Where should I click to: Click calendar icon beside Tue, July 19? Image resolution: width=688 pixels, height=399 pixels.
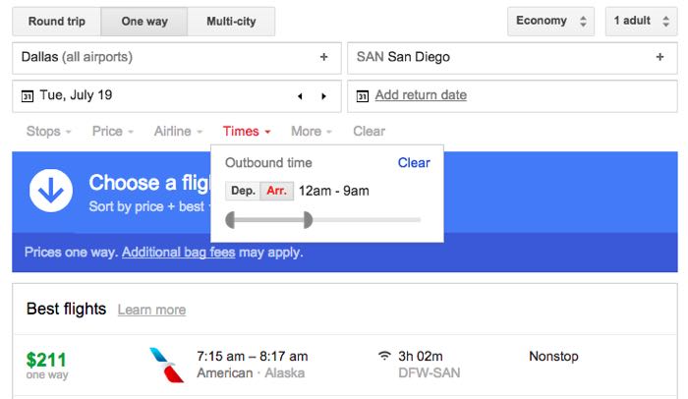click(x=28, y=95)
